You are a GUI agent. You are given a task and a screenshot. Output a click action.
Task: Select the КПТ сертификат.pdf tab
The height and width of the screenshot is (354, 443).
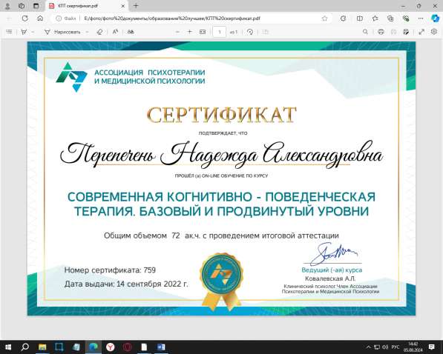coord(87,6)
